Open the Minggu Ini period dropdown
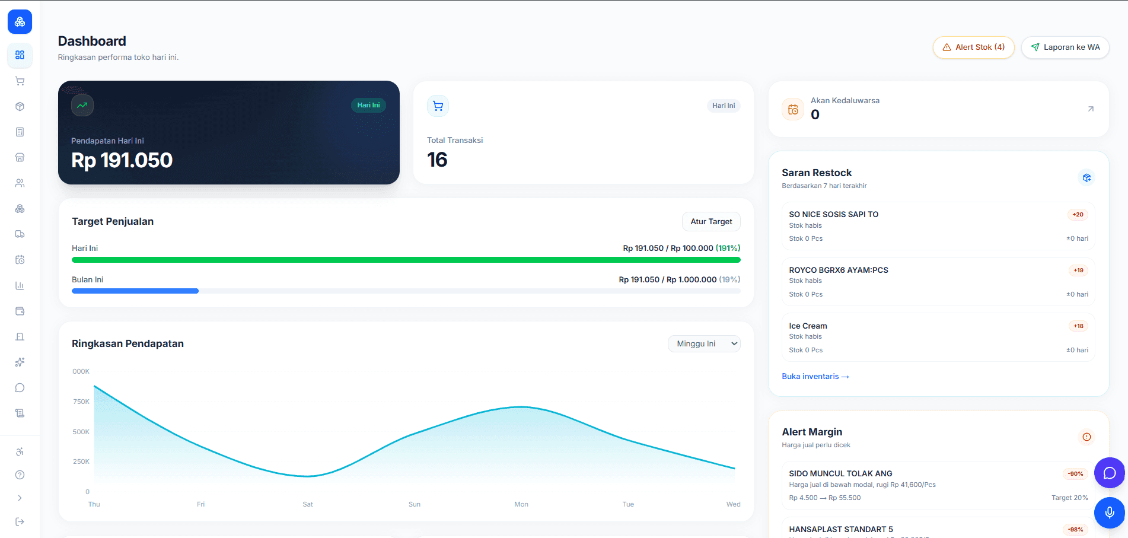This screenshot has height=538, width=1128. (704, 344)
